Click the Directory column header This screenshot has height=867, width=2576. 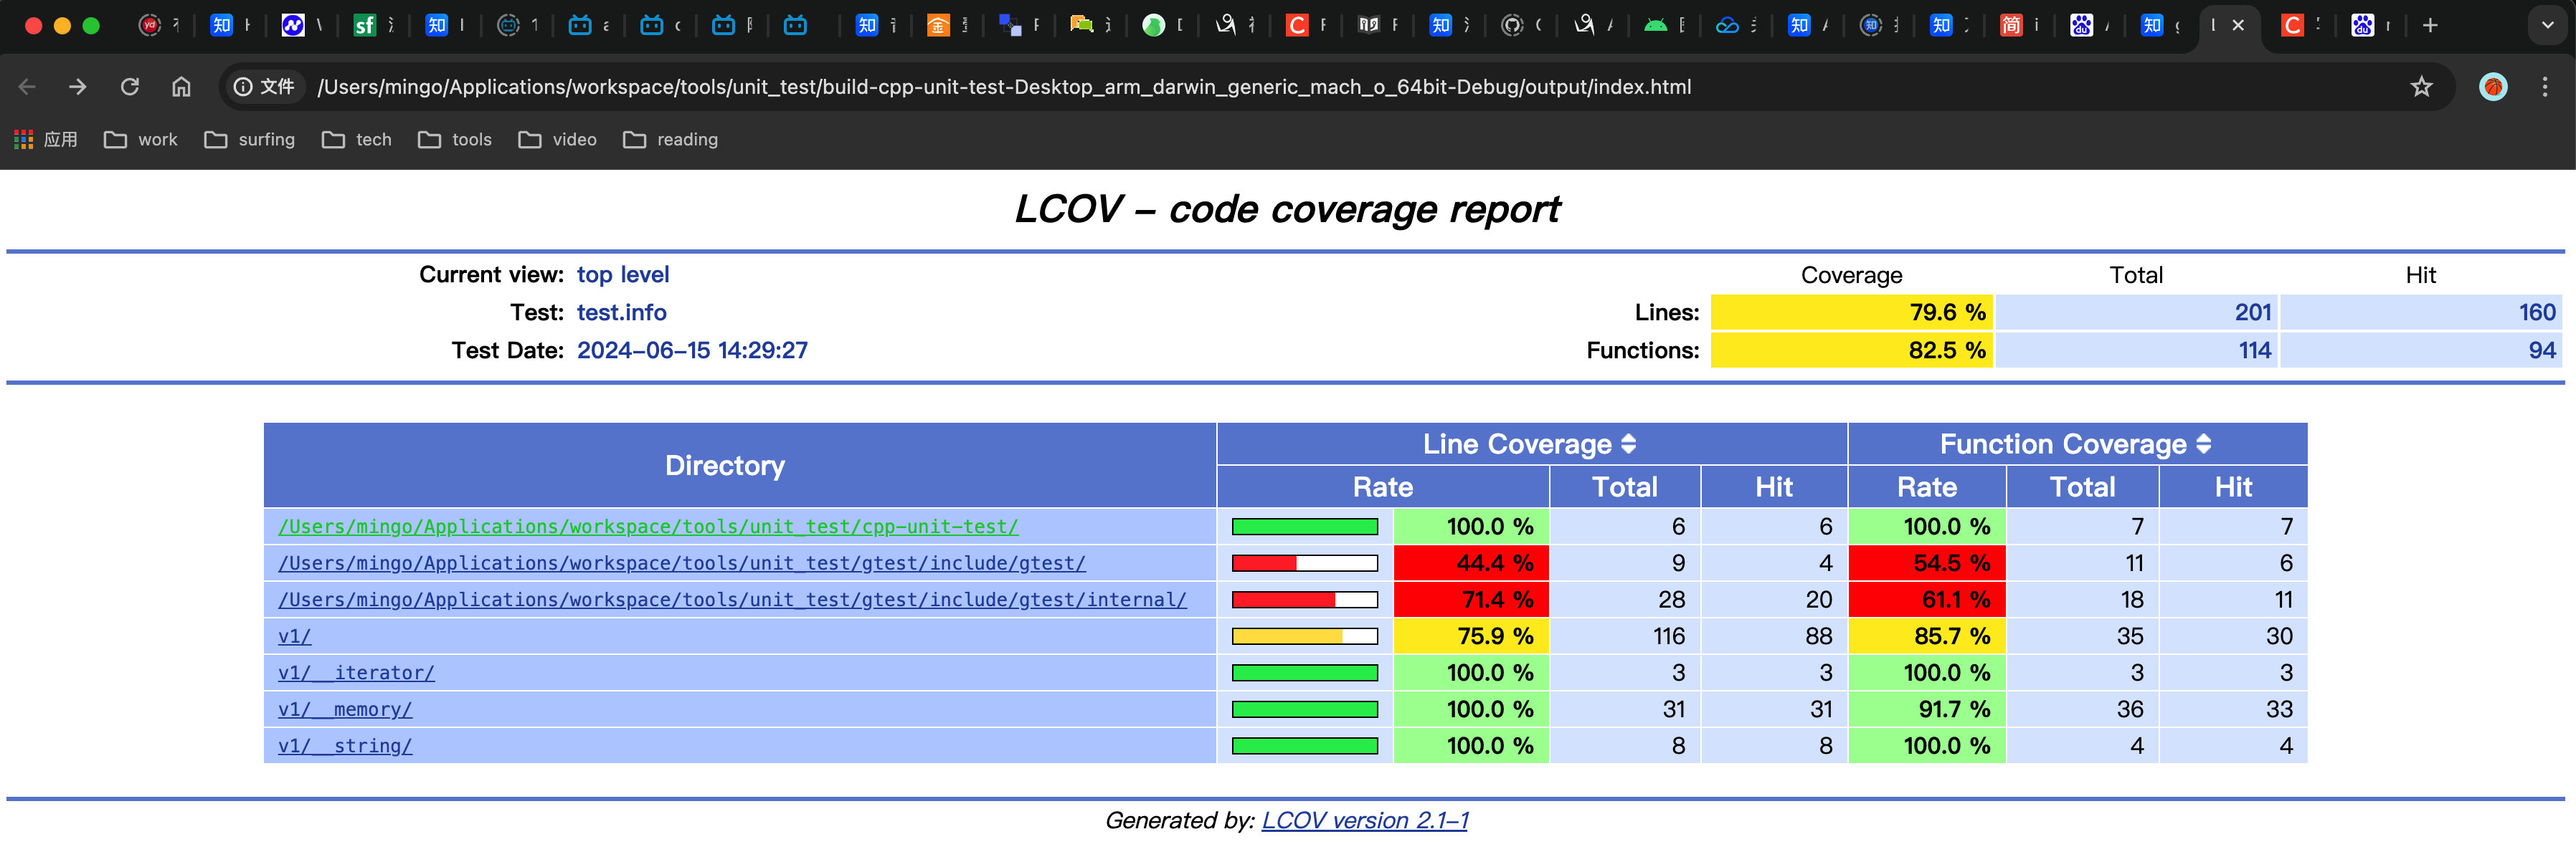pos(740,466)
